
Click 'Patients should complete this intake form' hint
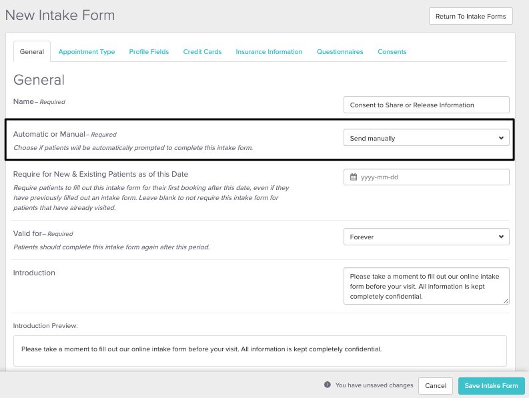click(x=111, y=247)
